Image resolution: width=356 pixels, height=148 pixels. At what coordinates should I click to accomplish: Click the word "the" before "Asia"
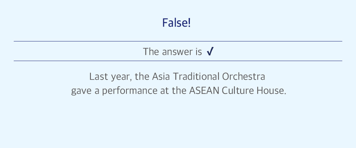[x=142, y=77]
